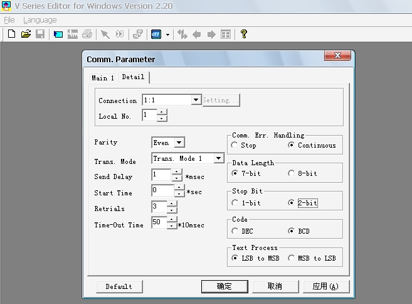Set Code to DEC
The height and width of the screenshot is (304, 412).
point(235,231)
